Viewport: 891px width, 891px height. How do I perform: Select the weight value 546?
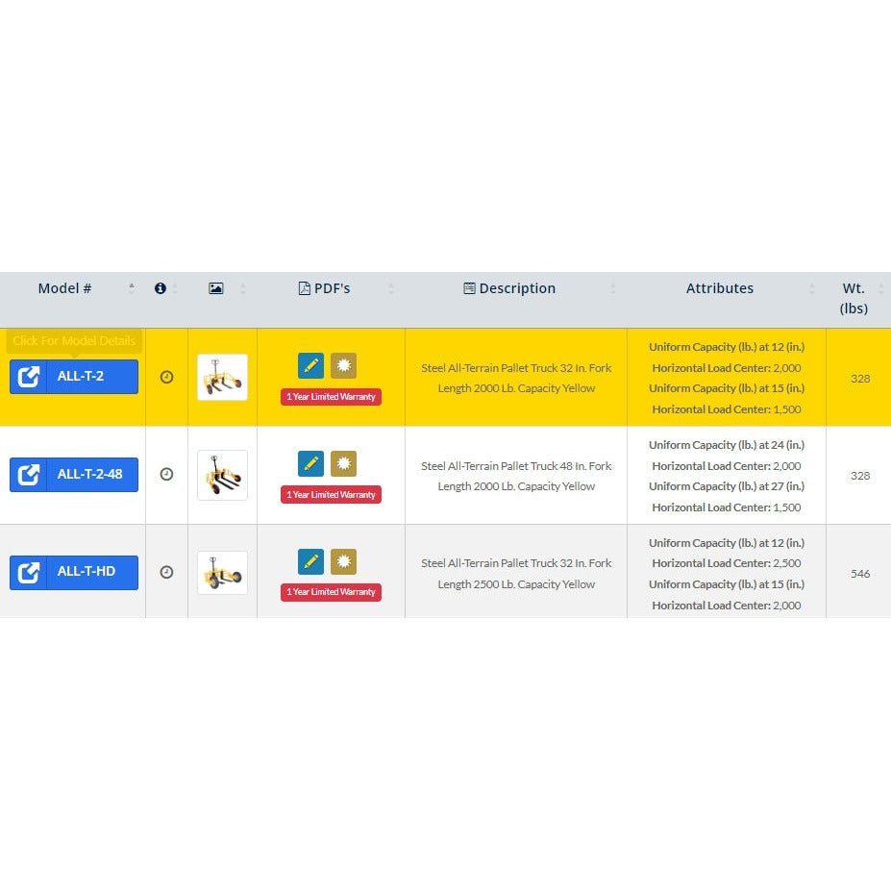860,574
